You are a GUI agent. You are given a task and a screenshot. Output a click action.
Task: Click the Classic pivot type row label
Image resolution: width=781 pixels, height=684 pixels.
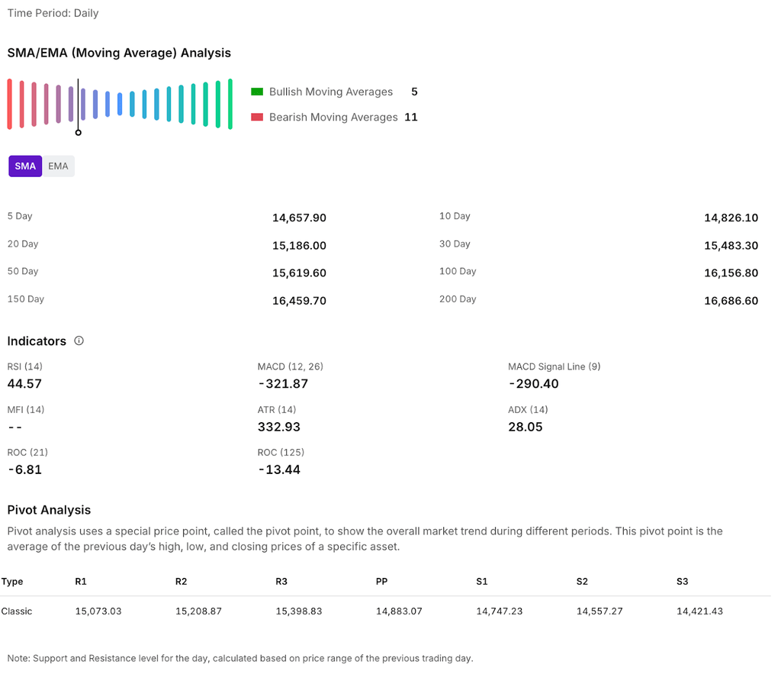click(17, 611)
